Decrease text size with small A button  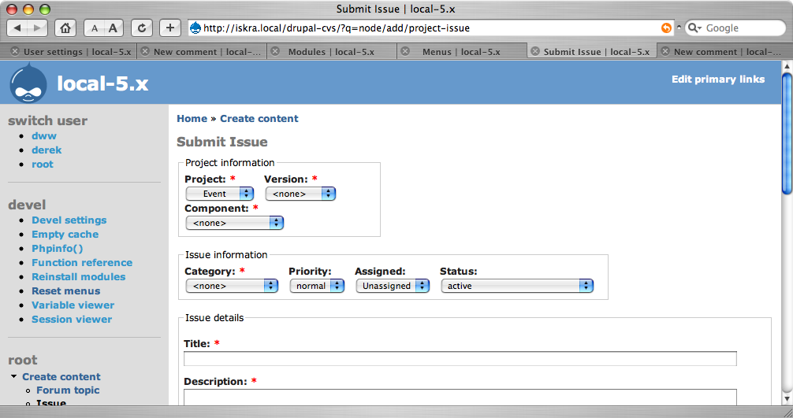click(x=94, y=28)
